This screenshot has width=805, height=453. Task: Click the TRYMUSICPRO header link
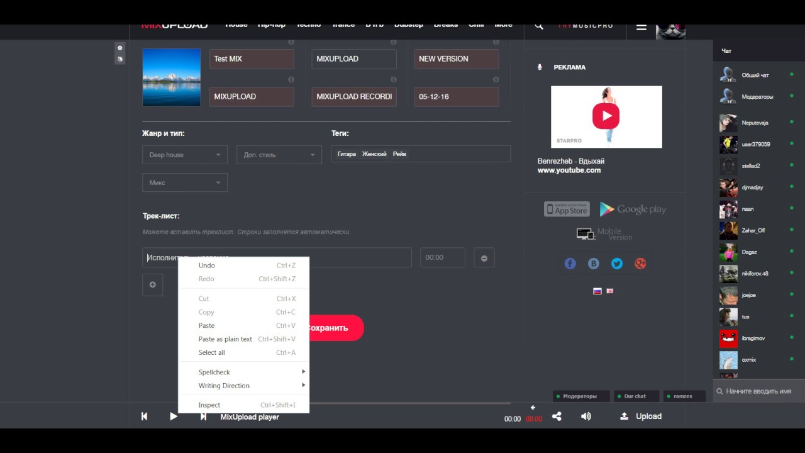tap(585, 26)
